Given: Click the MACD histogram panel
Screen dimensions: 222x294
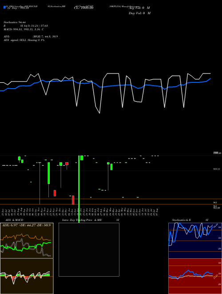Looking at the screenshot, I should [27, 276].
